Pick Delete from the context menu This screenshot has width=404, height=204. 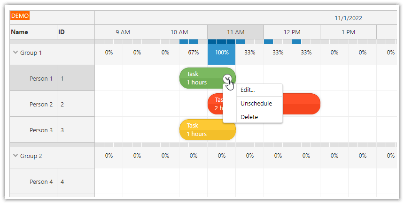[x=249, y=117]
